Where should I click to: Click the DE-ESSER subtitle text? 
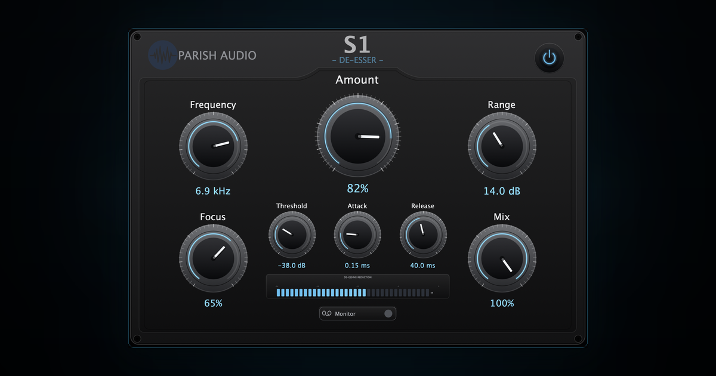point(357,60)
